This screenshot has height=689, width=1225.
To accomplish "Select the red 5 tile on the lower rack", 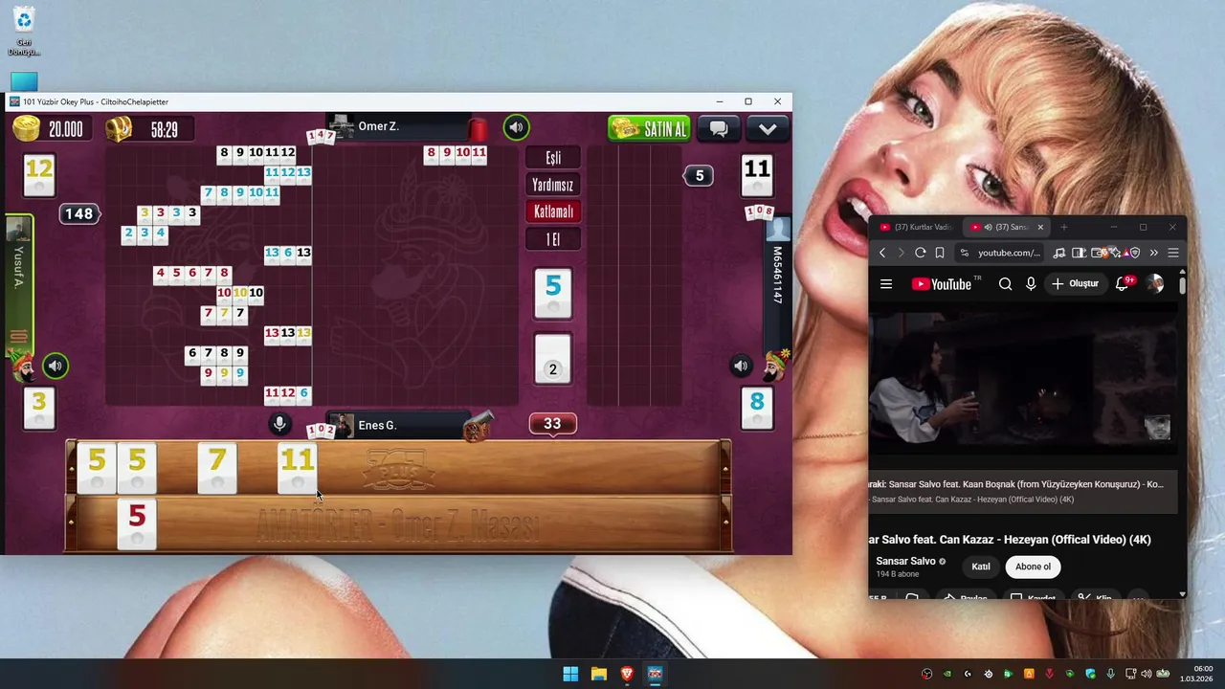I will (x=137, y=523).
